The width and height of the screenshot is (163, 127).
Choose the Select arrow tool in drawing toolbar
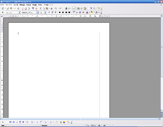pyautogui.click(x=3, y=122)
